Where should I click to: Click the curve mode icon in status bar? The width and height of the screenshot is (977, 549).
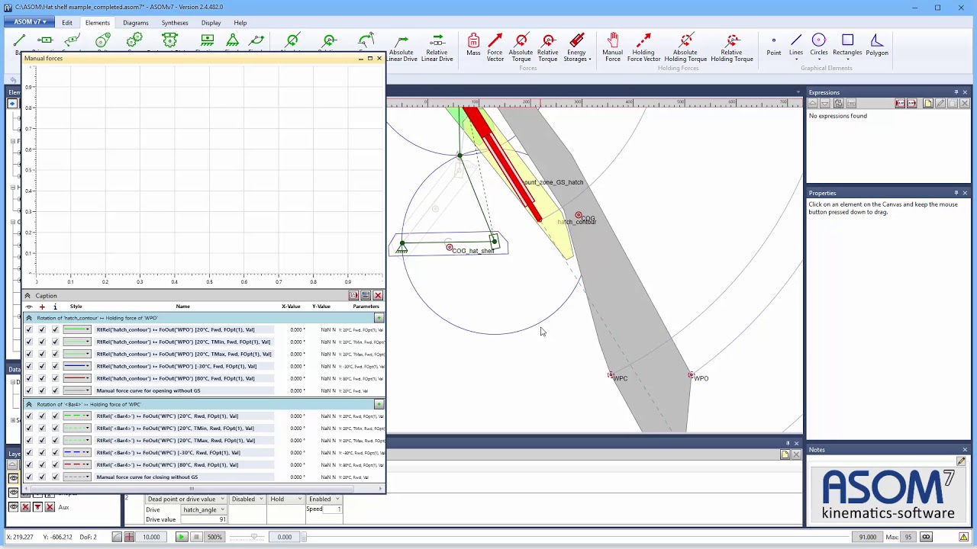pyautogui.click(x=117, y=537)
